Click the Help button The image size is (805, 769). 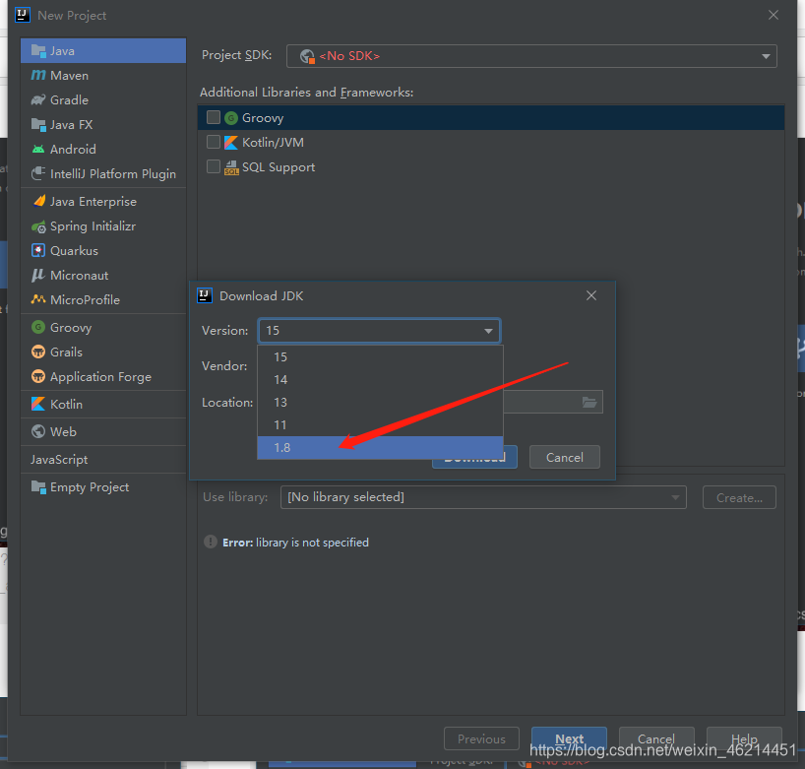point(744,738)
